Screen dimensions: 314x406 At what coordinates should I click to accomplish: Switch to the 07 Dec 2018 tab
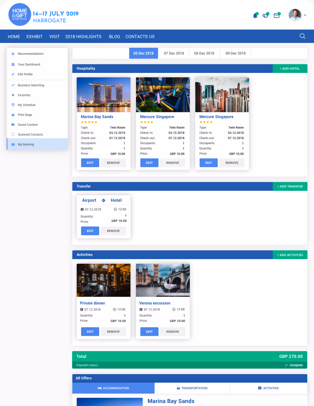point(174,53)
